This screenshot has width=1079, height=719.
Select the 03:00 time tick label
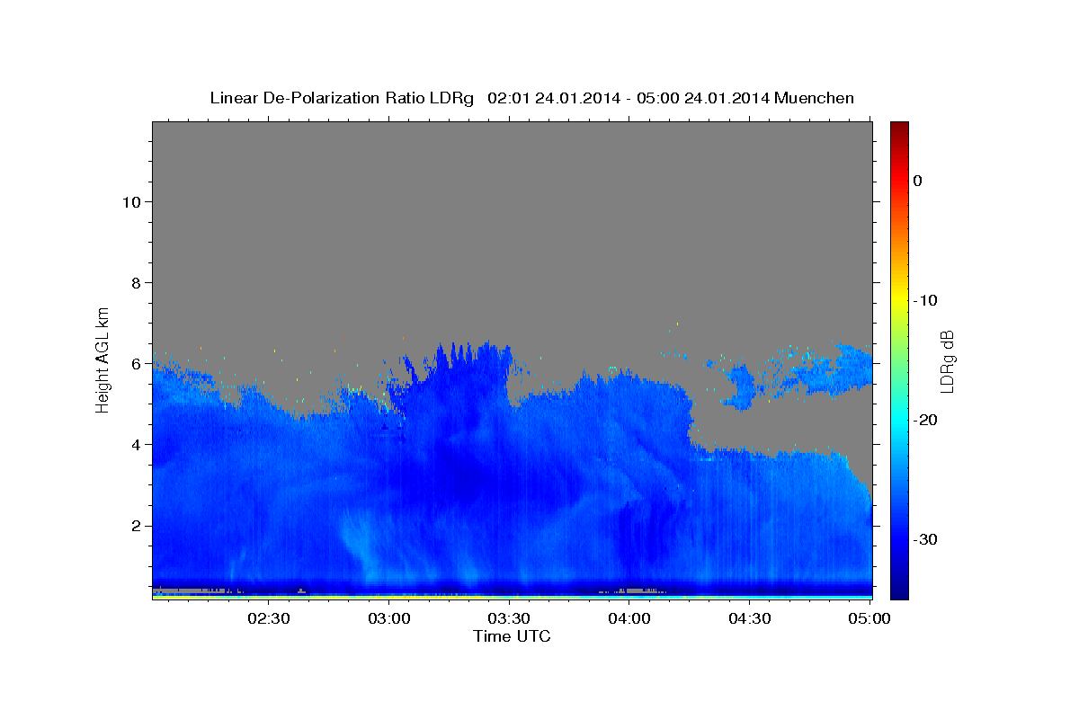pyautogui.click(x=389, y=618)
